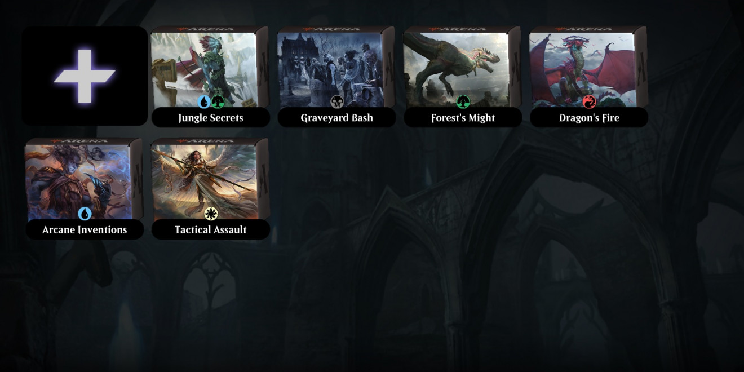Click the Tactical Assault name label
The width and height of the screenshot is (744, 372).
(x=211, y=230)
